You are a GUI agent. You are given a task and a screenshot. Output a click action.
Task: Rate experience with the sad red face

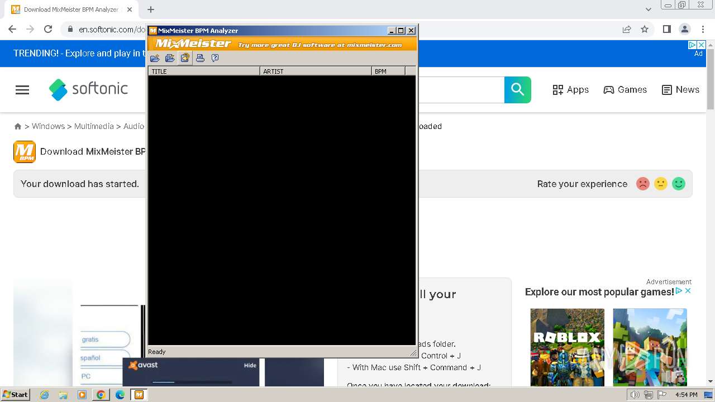[643, 184]
